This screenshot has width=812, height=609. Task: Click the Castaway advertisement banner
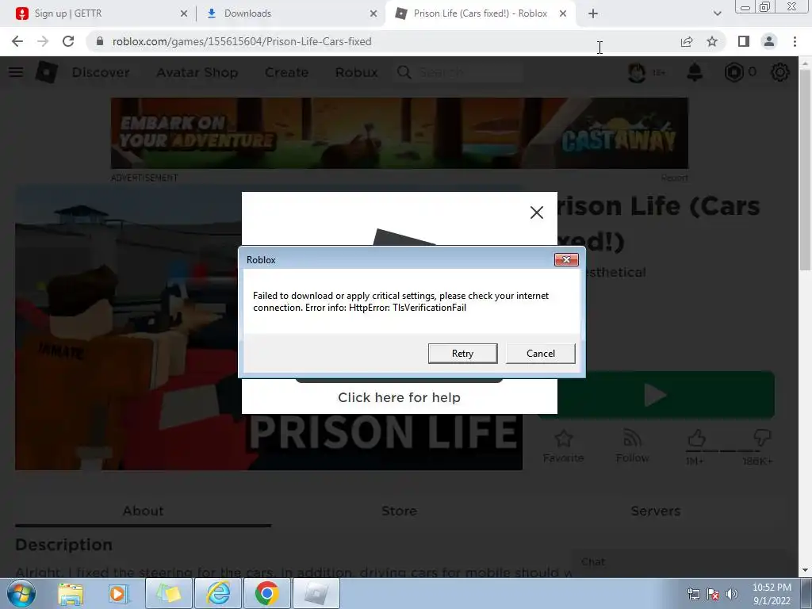(400, 133)
